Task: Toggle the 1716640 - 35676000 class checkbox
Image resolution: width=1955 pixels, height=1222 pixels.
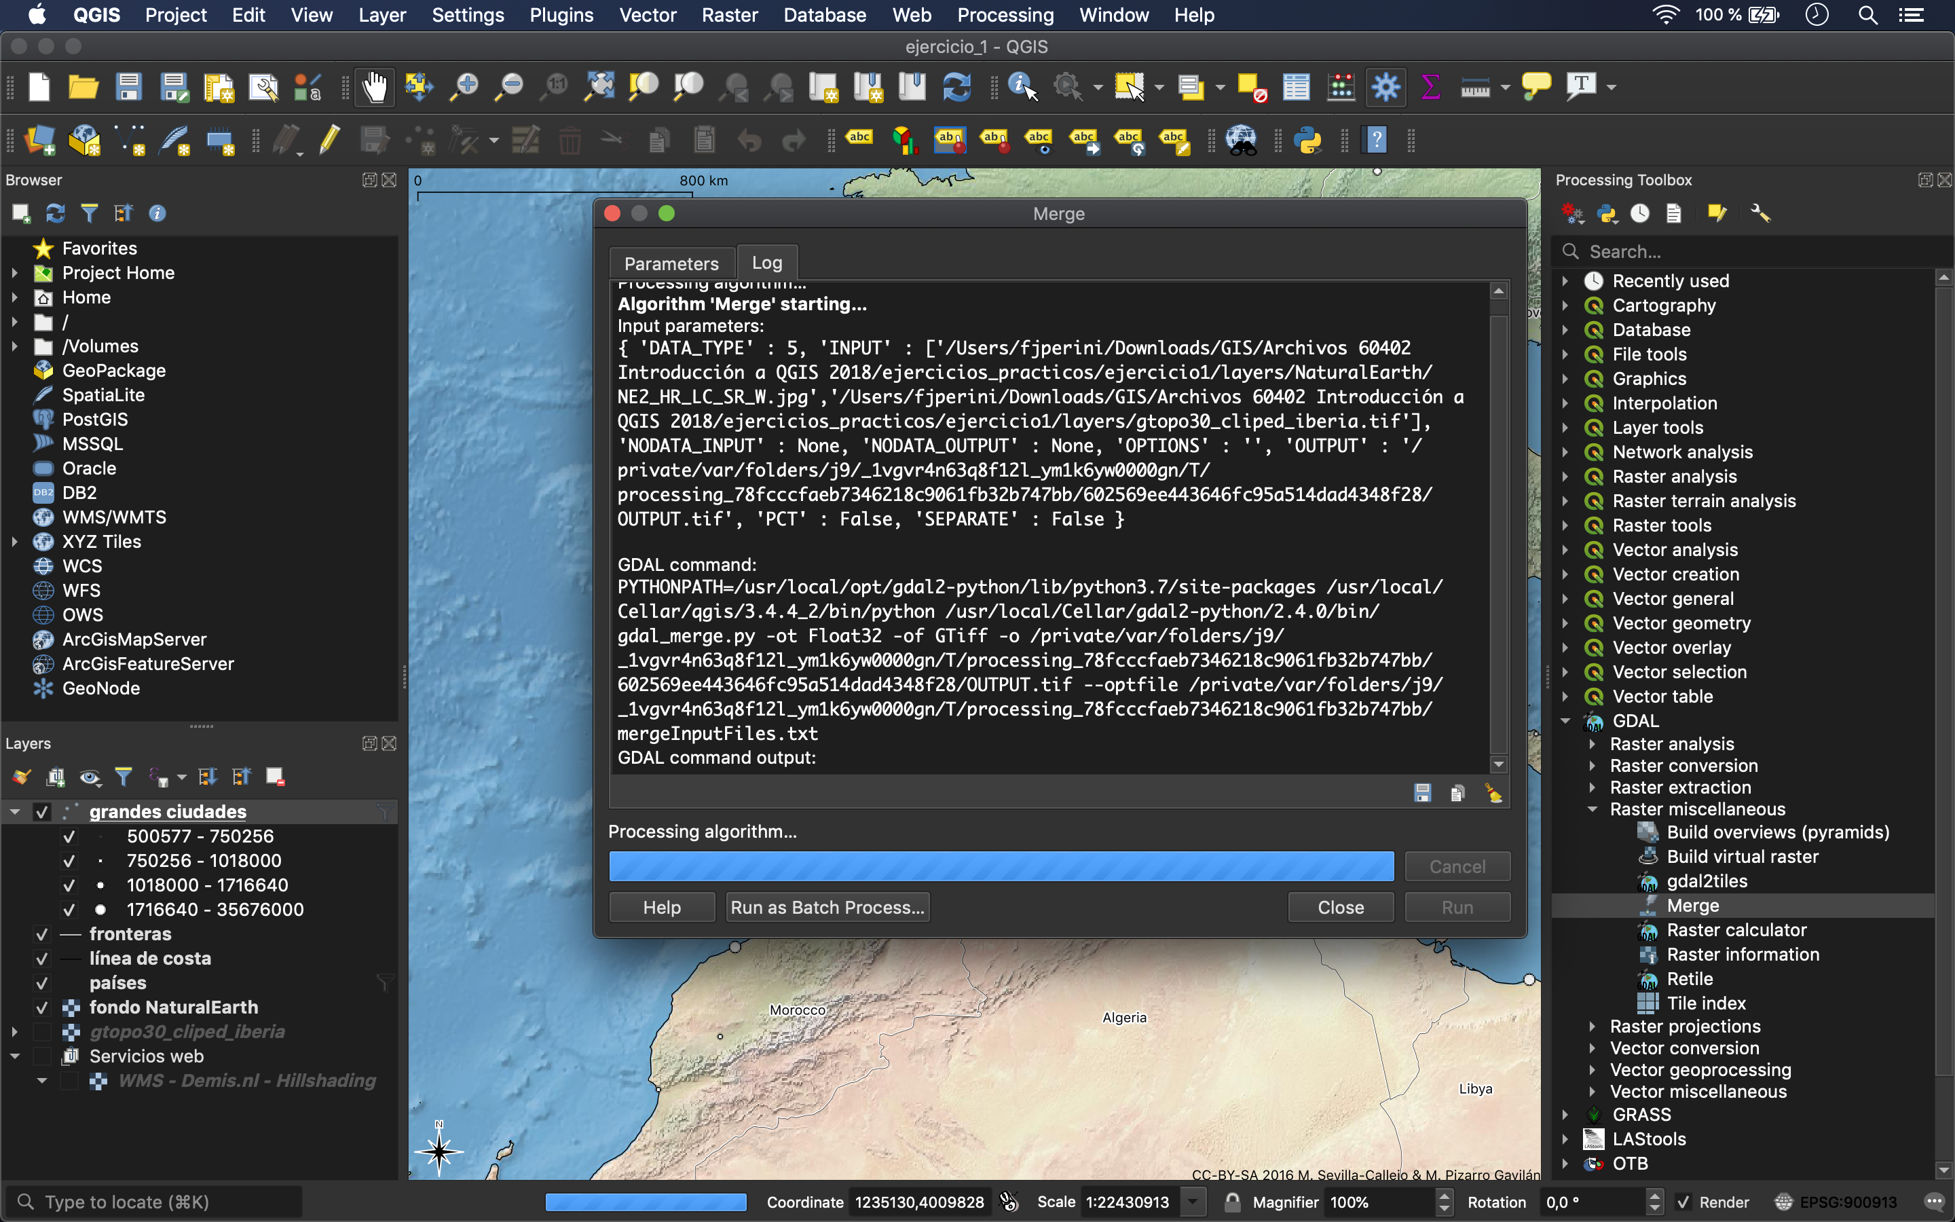Action: coord(69,909)
